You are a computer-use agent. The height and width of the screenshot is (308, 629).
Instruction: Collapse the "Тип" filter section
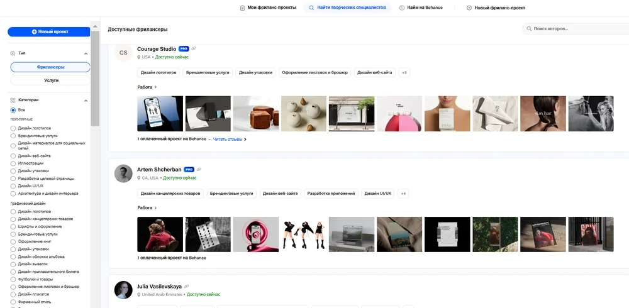[x=86, y=53]
